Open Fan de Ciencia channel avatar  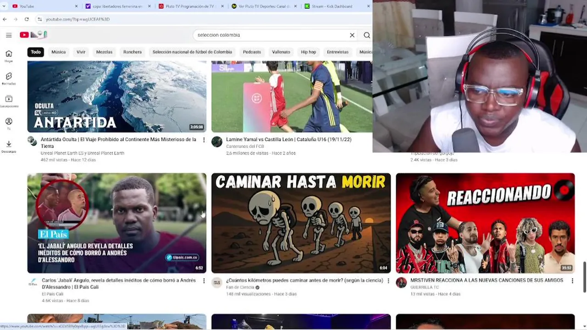(217, 282)
